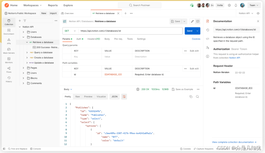Open the code snippet icon in right rail

[208, 39]
